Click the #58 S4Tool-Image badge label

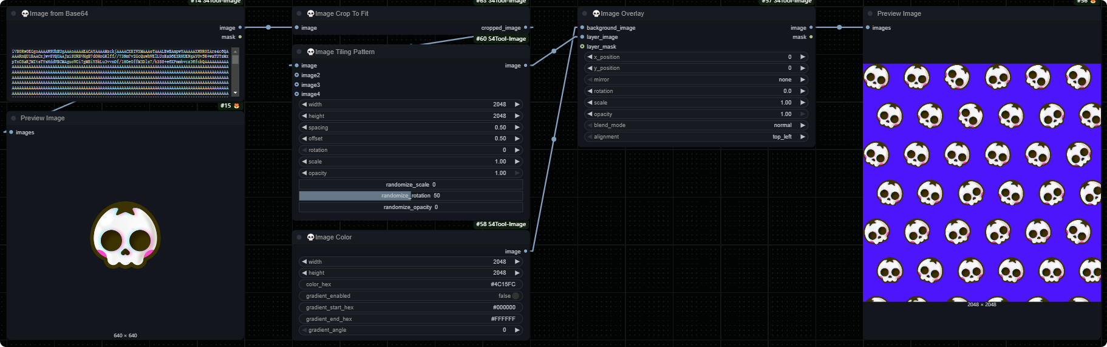[500, 224]
